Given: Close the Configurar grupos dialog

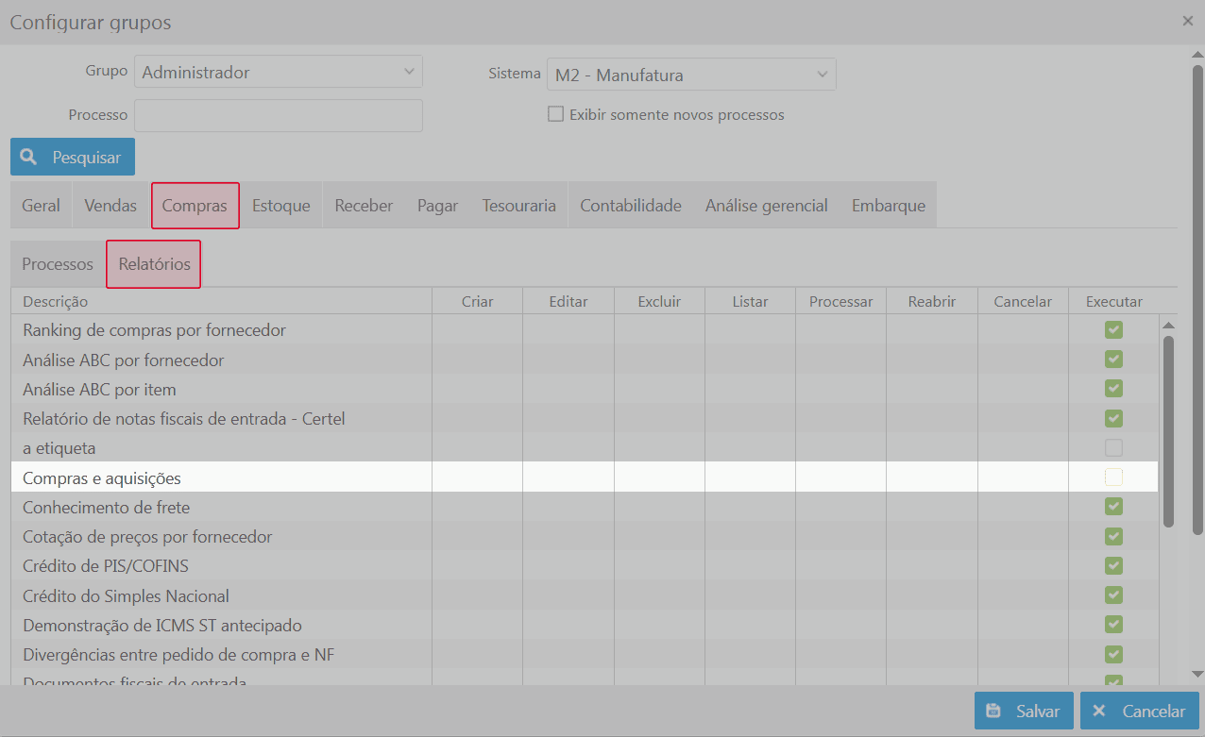Looking at the screenshot, I should (x=1188, y=21).
